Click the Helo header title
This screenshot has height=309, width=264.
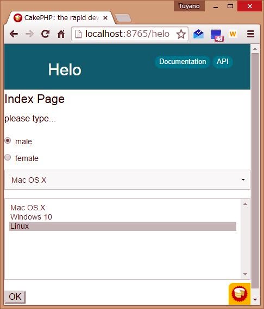tap(65, 69)
